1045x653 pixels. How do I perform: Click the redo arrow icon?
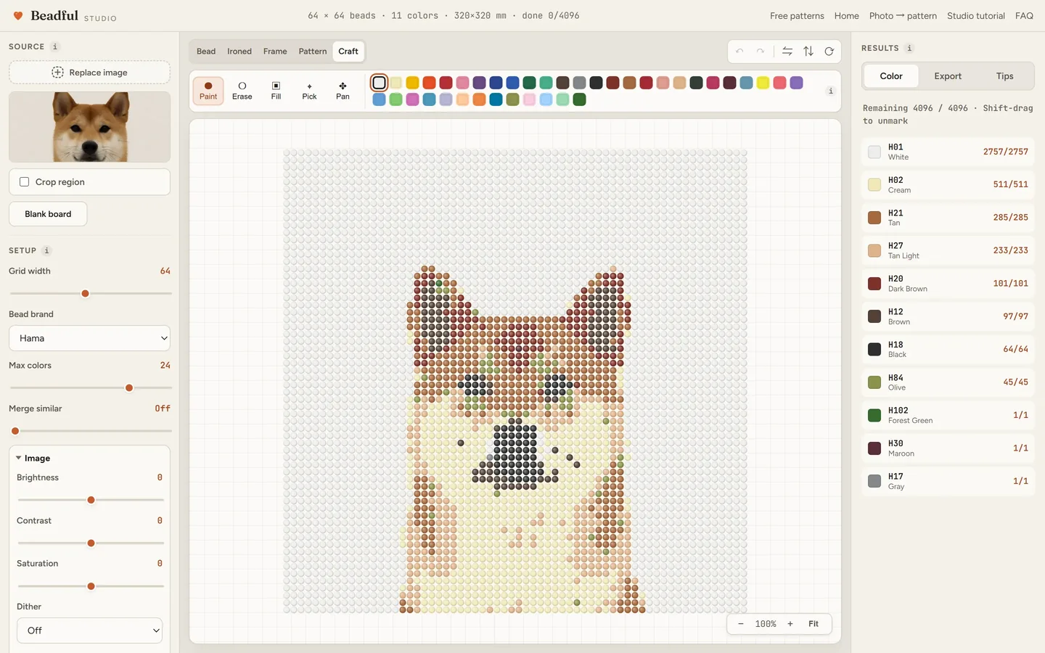coord(761,52)
